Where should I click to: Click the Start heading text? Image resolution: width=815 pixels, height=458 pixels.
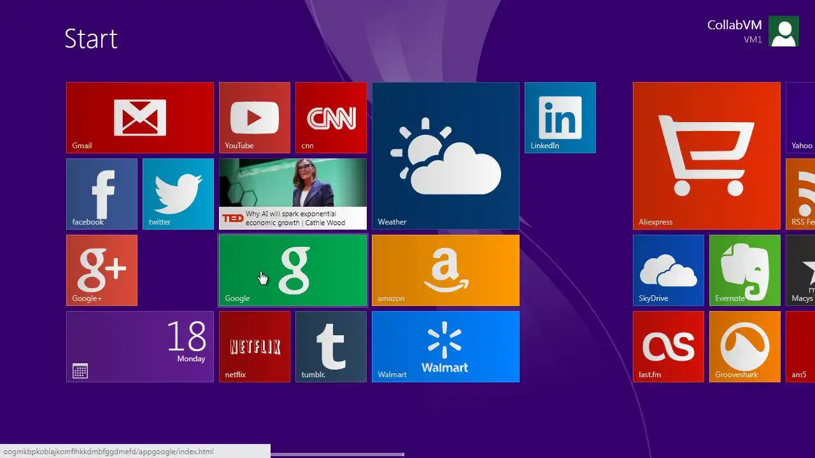pos(91,39)
